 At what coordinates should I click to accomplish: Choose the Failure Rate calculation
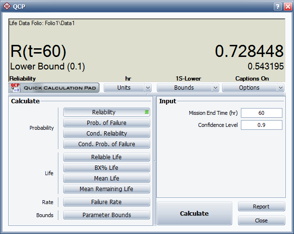(106, 202)
